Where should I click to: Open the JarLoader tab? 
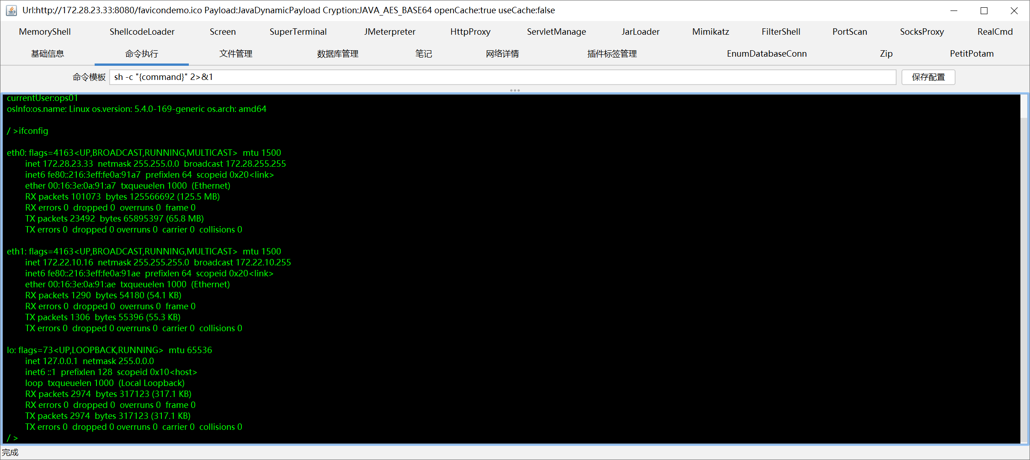tap(640, 32)
